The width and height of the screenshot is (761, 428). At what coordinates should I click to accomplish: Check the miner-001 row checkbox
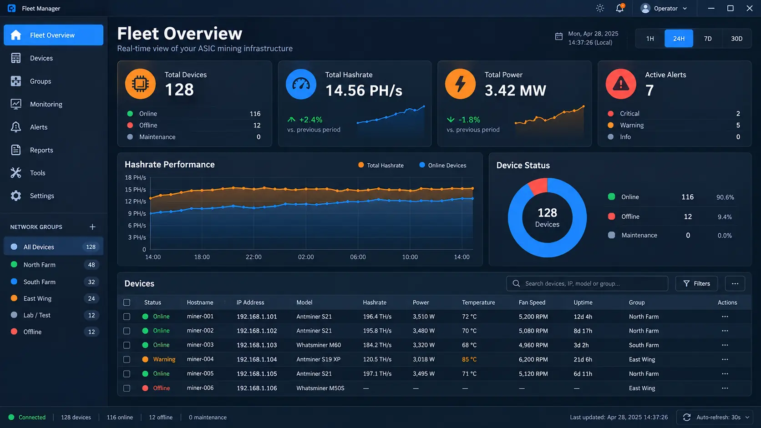(x=127, y=317)
